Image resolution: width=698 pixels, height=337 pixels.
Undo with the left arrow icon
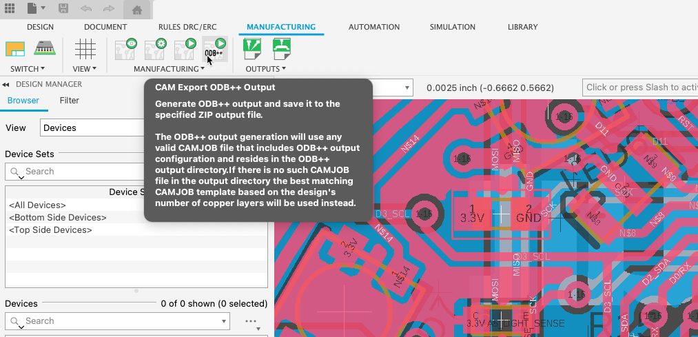[86, 8]
